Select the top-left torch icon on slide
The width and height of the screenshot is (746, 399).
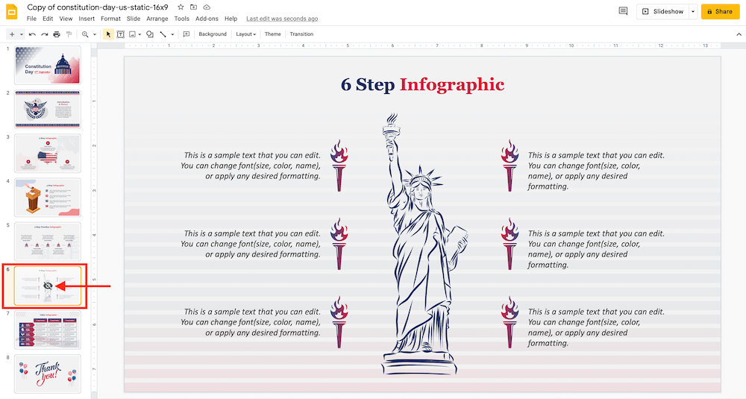tap(339, 166)
